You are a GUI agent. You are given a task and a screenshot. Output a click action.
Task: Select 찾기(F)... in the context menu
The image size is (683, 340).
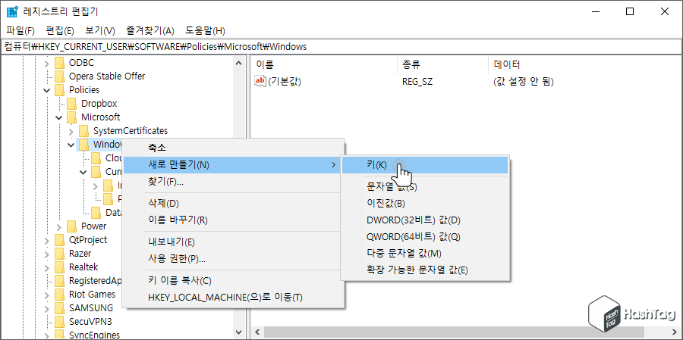(233, 182)
